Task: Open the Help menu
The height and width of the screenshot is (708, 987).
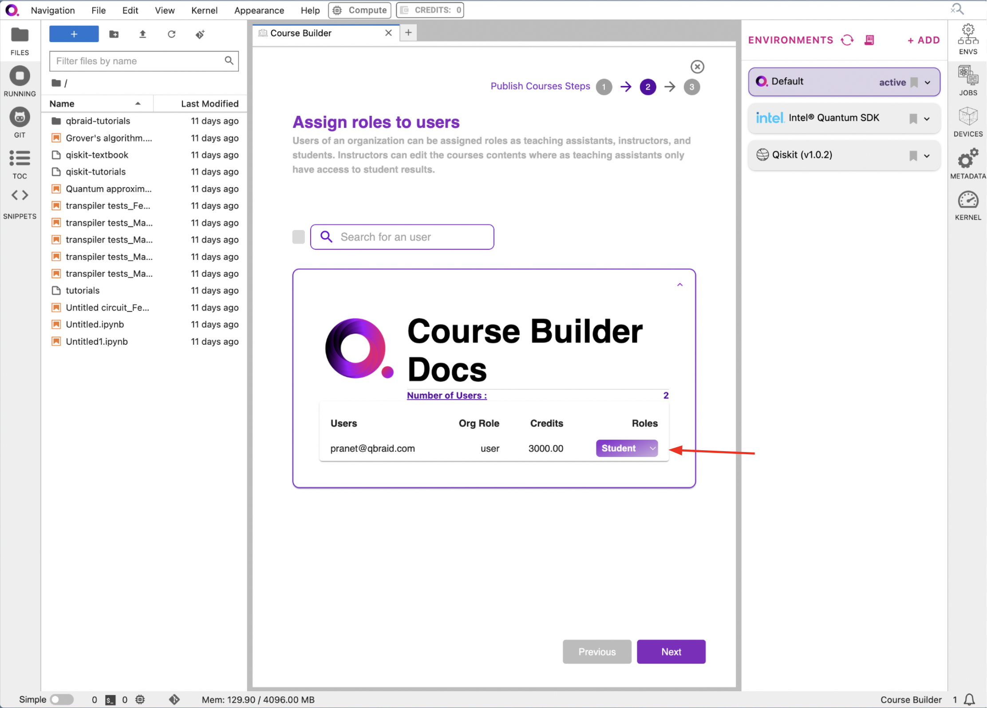Action: pyautogui.click(x=310, y=10)
